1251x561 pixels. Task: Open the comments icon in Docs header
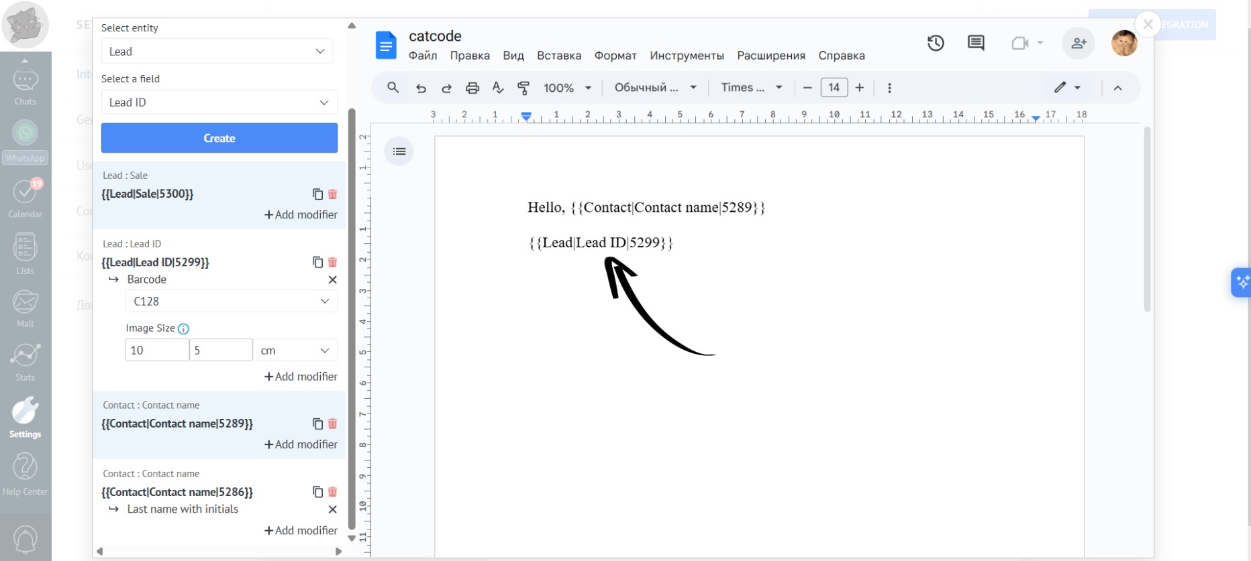[976, 44]
